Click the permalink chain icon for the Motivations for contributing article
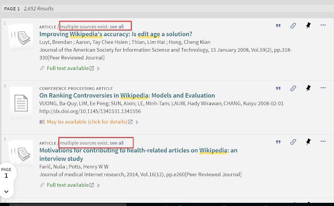The height and width of the screenshot is (206, 334). click(x=293, y=142)
